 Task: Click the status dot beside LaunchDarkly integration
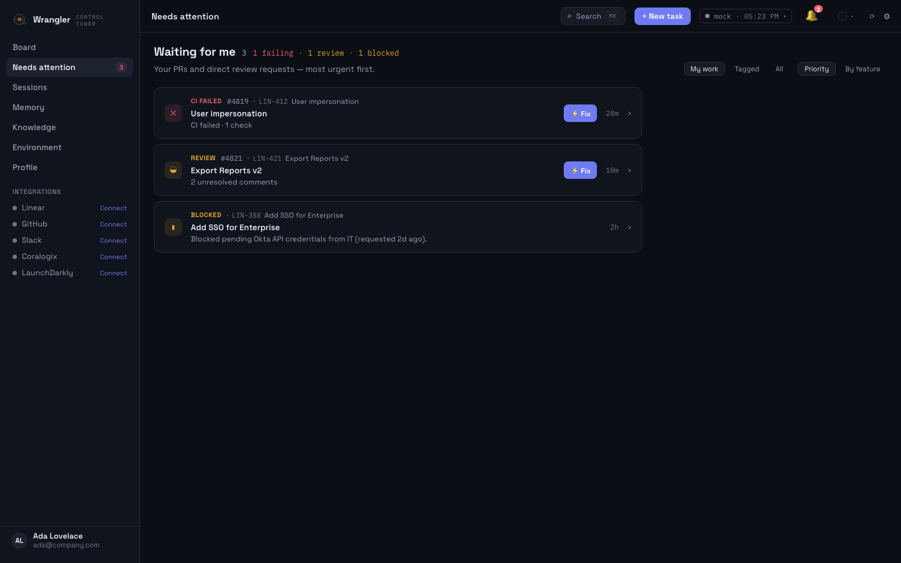coord(14,273)
